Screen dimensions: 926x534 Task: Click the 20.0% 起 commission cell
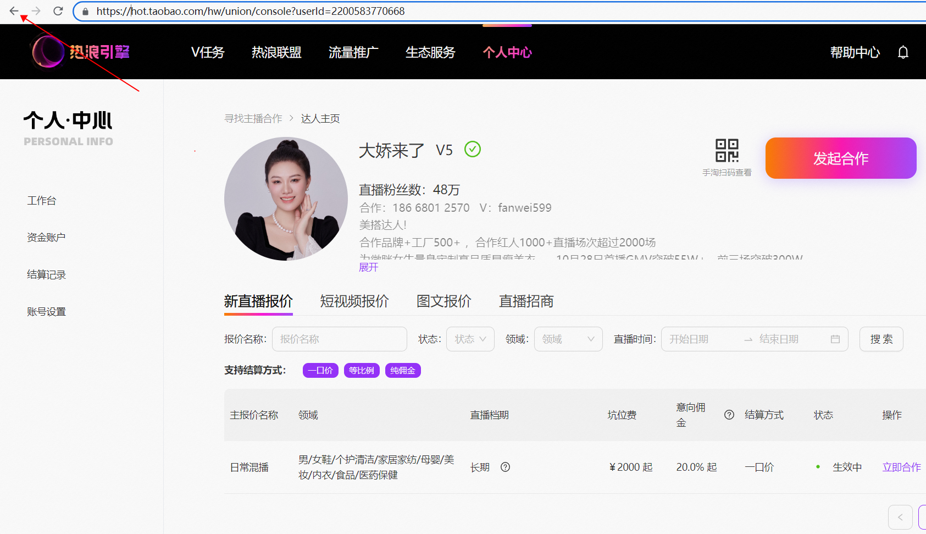click(x=696, y=467)
